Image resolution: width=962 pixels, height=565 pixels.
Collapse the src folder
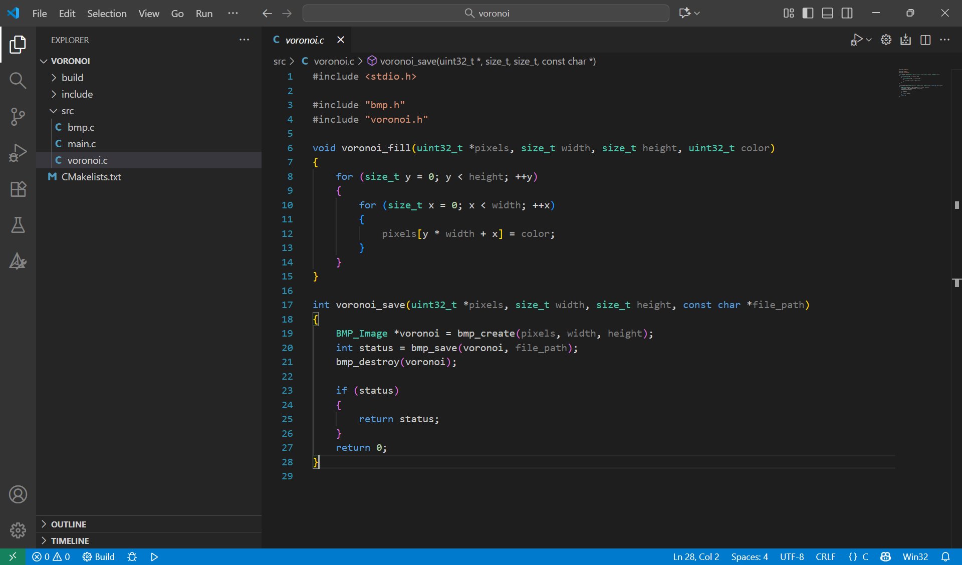tap(67, 111)
